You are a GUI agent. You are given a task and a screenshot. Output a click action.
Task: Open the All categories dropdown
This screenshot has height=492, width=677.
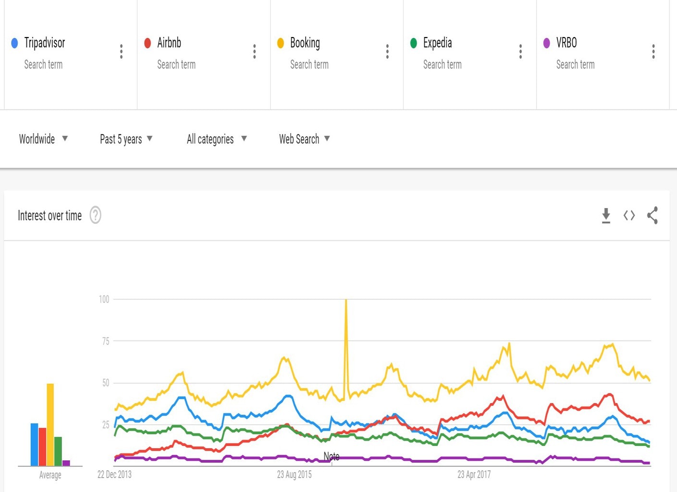tap(217, 139)
